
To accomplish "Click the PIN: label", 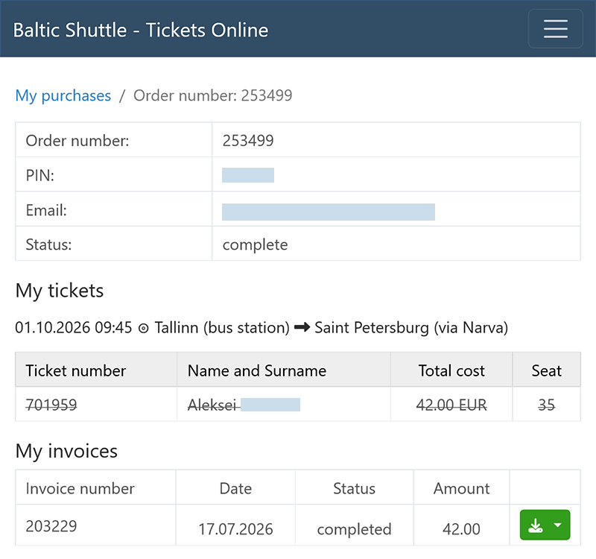I will [x=40, y=176].
